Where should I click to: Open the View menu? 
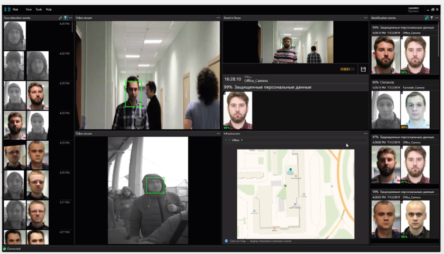29,10
